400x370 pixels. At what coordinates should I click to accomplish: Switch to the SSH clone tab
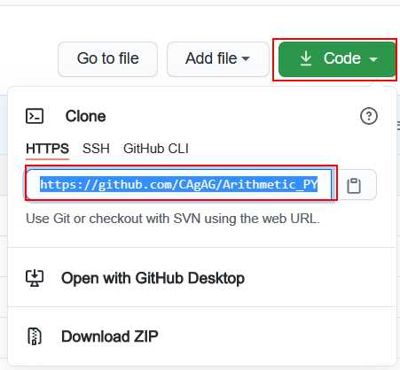click(x=96, y=149)
